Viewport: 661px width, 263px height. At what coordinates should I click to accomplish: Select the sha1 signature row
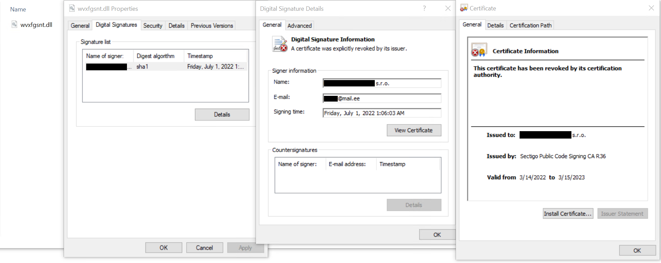coord(165,67)
